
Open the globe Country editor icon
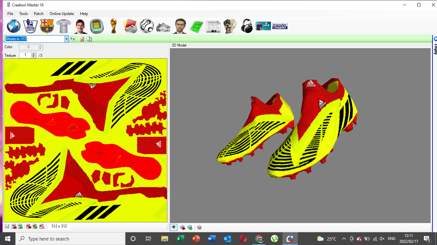14,26
